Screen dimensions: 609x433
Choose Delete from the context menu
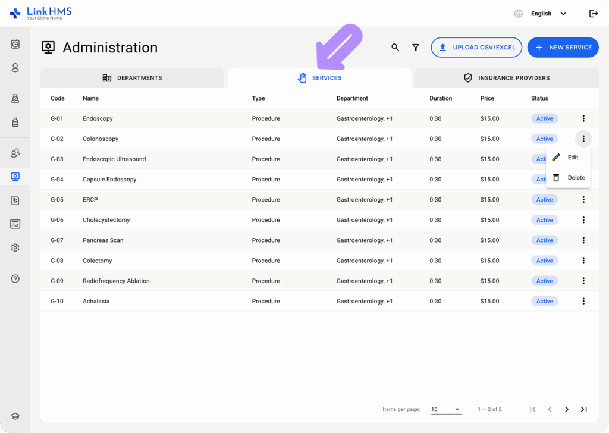pos(569,178)
